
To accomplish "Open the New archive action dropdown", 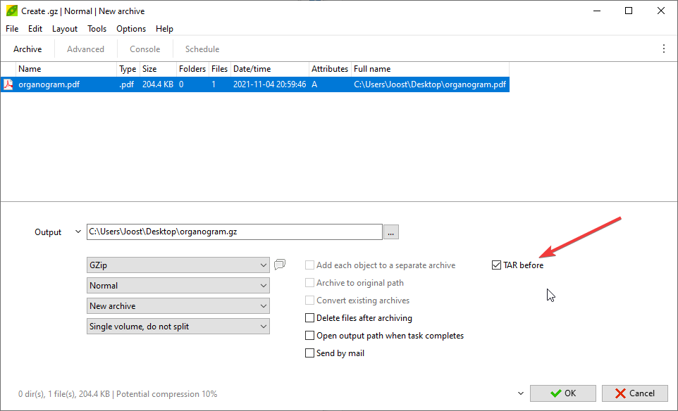I will [x=178, y=306].
